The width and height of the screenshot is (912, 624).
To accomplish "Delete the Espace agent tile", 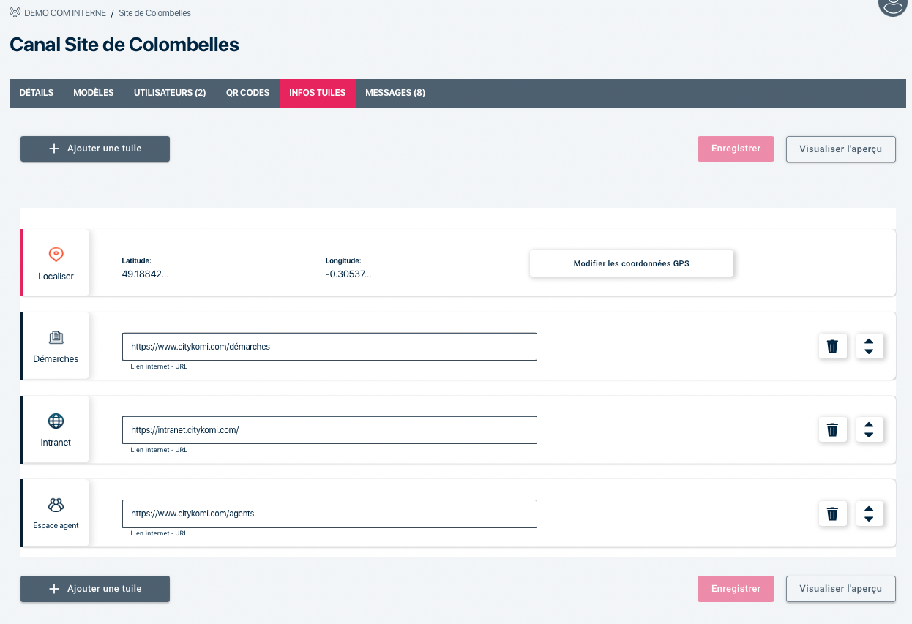I will [x=832, y=514].
